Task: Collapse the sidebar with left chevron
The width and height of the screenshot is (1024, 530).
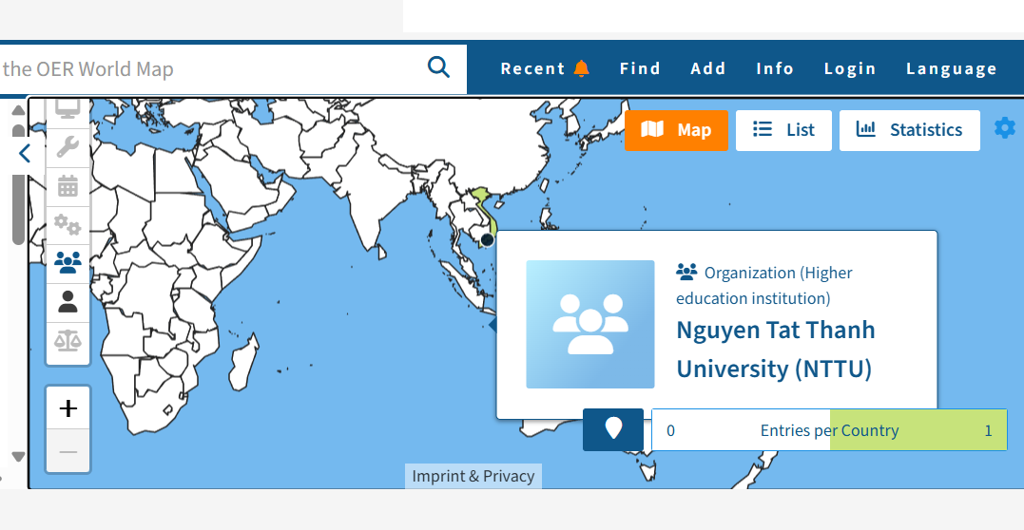Action: pyautogui.click(x=25, y=153)
